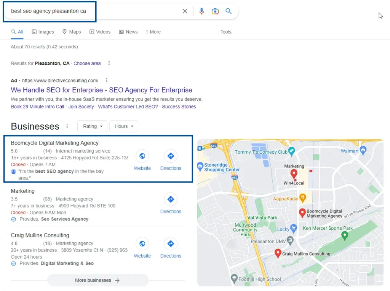
Task: Click Craig Mullins Consulting map pin
Action: pos(278,253)
